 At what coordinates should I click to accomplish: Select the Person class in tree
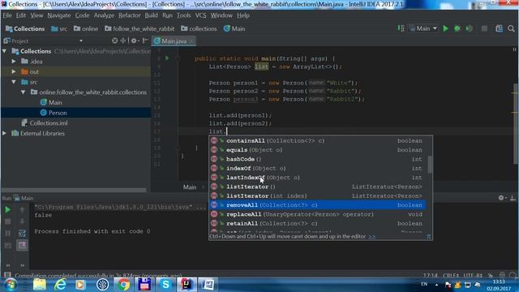pos(58,113)
